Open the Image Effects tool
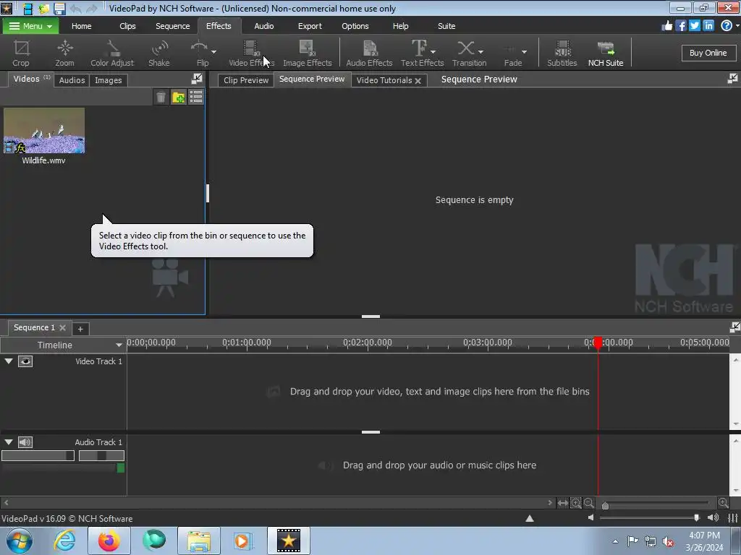 [307, 53]
